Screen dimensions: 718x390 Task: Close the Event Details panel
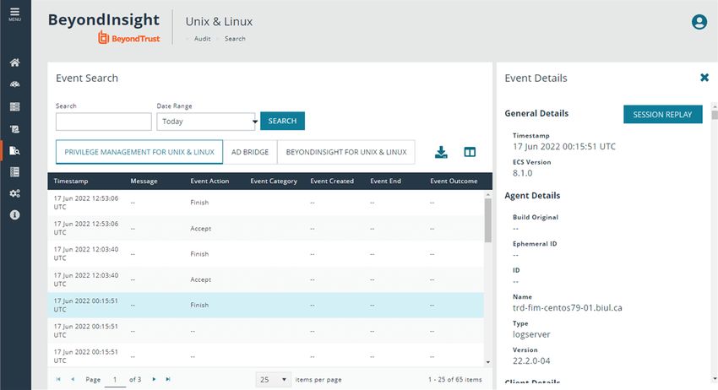click(704, 78)
